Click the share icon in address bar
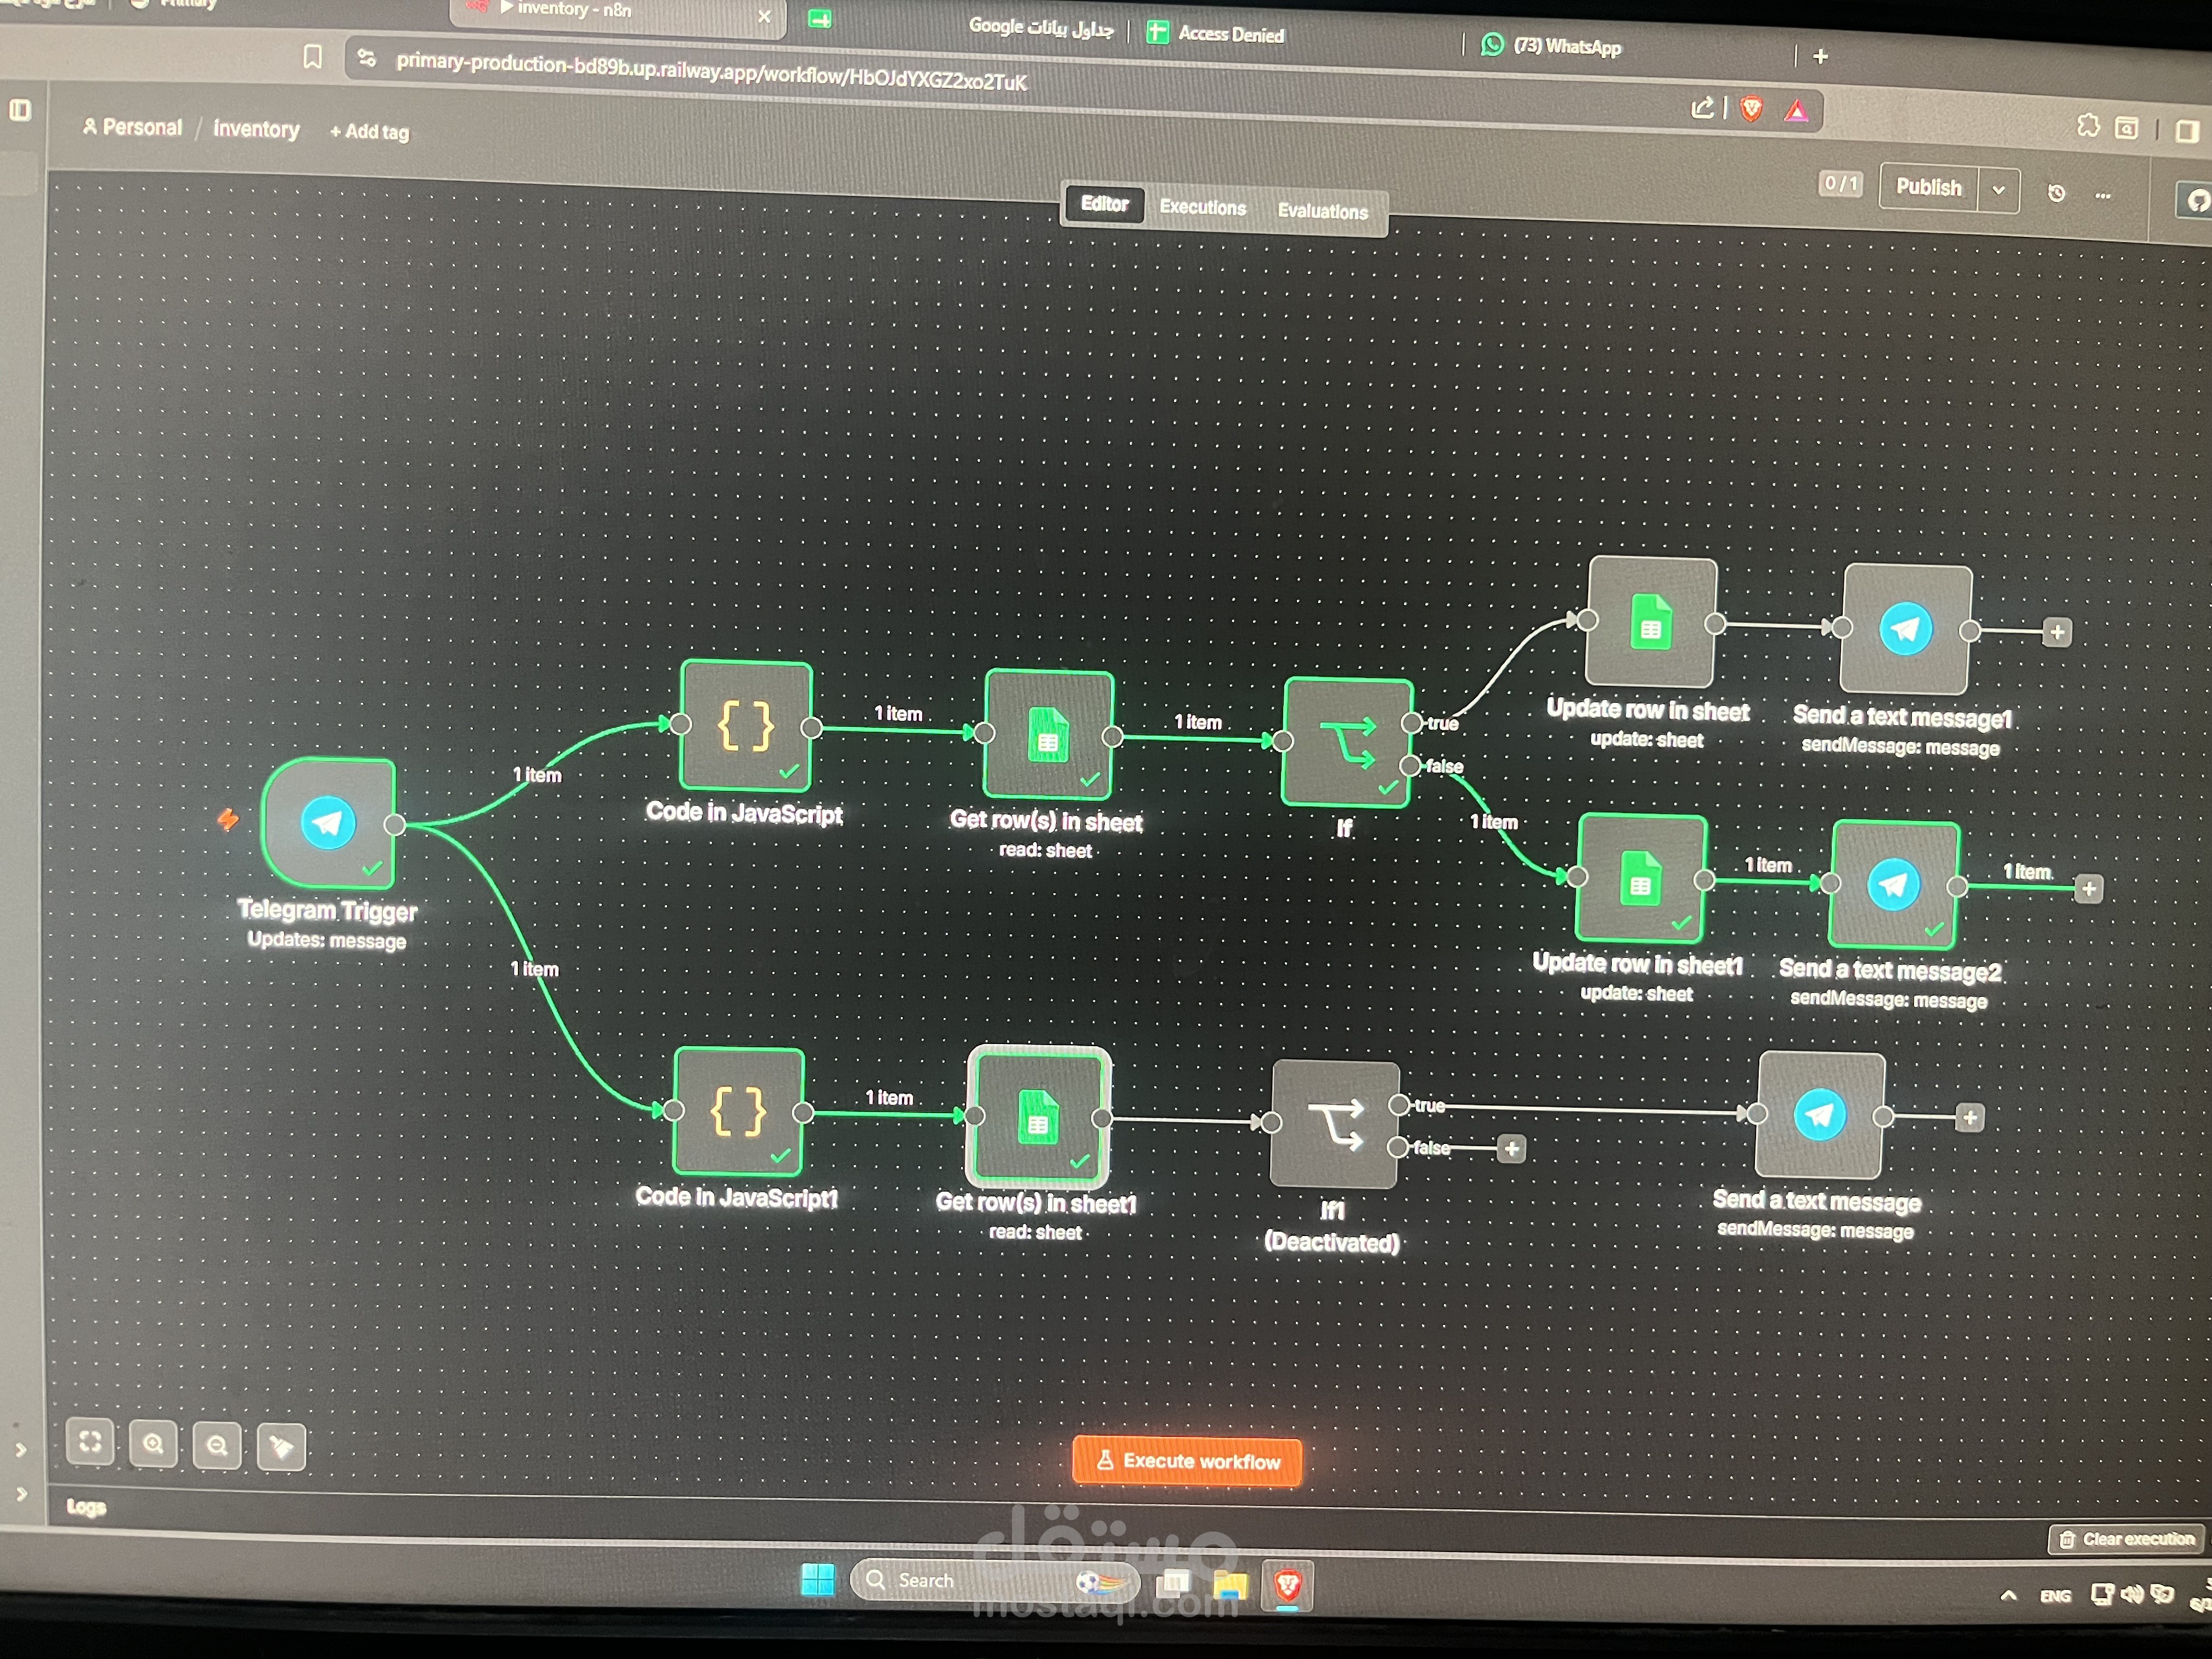The image size is (2212, 1659). click(1702, 107)
